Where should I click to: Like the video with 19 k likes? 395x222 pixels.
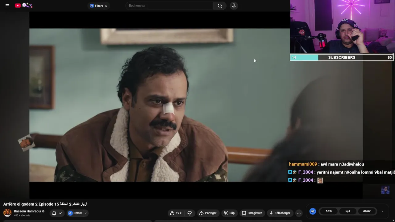click(x=176, y=213)
